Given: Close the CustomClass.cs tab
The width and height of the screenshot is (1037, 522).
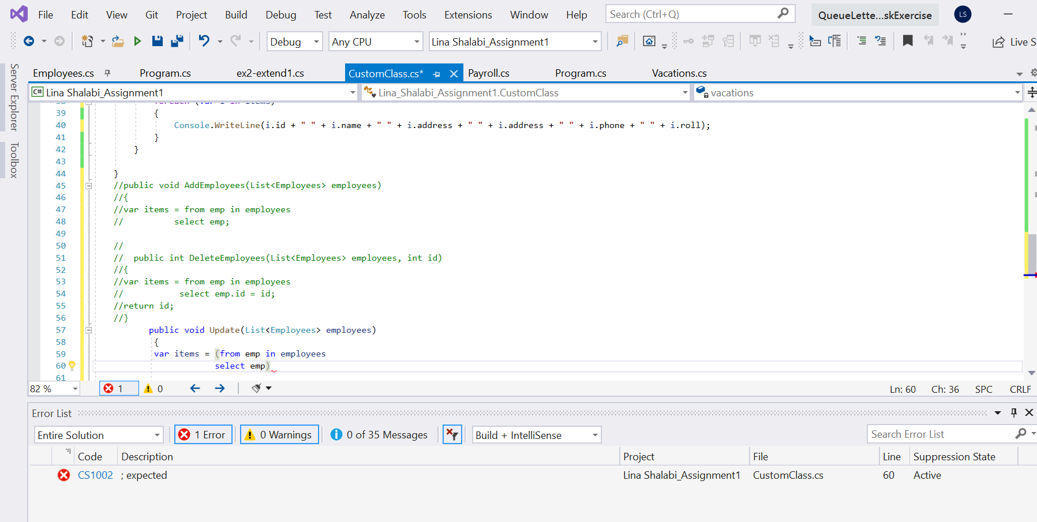Looking at the screenshot, I should (x=454, y=74).
